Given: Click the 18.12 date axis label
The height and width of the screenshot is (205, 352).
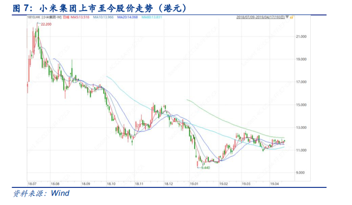Looking at the screenshot, I should click(169, 184).
